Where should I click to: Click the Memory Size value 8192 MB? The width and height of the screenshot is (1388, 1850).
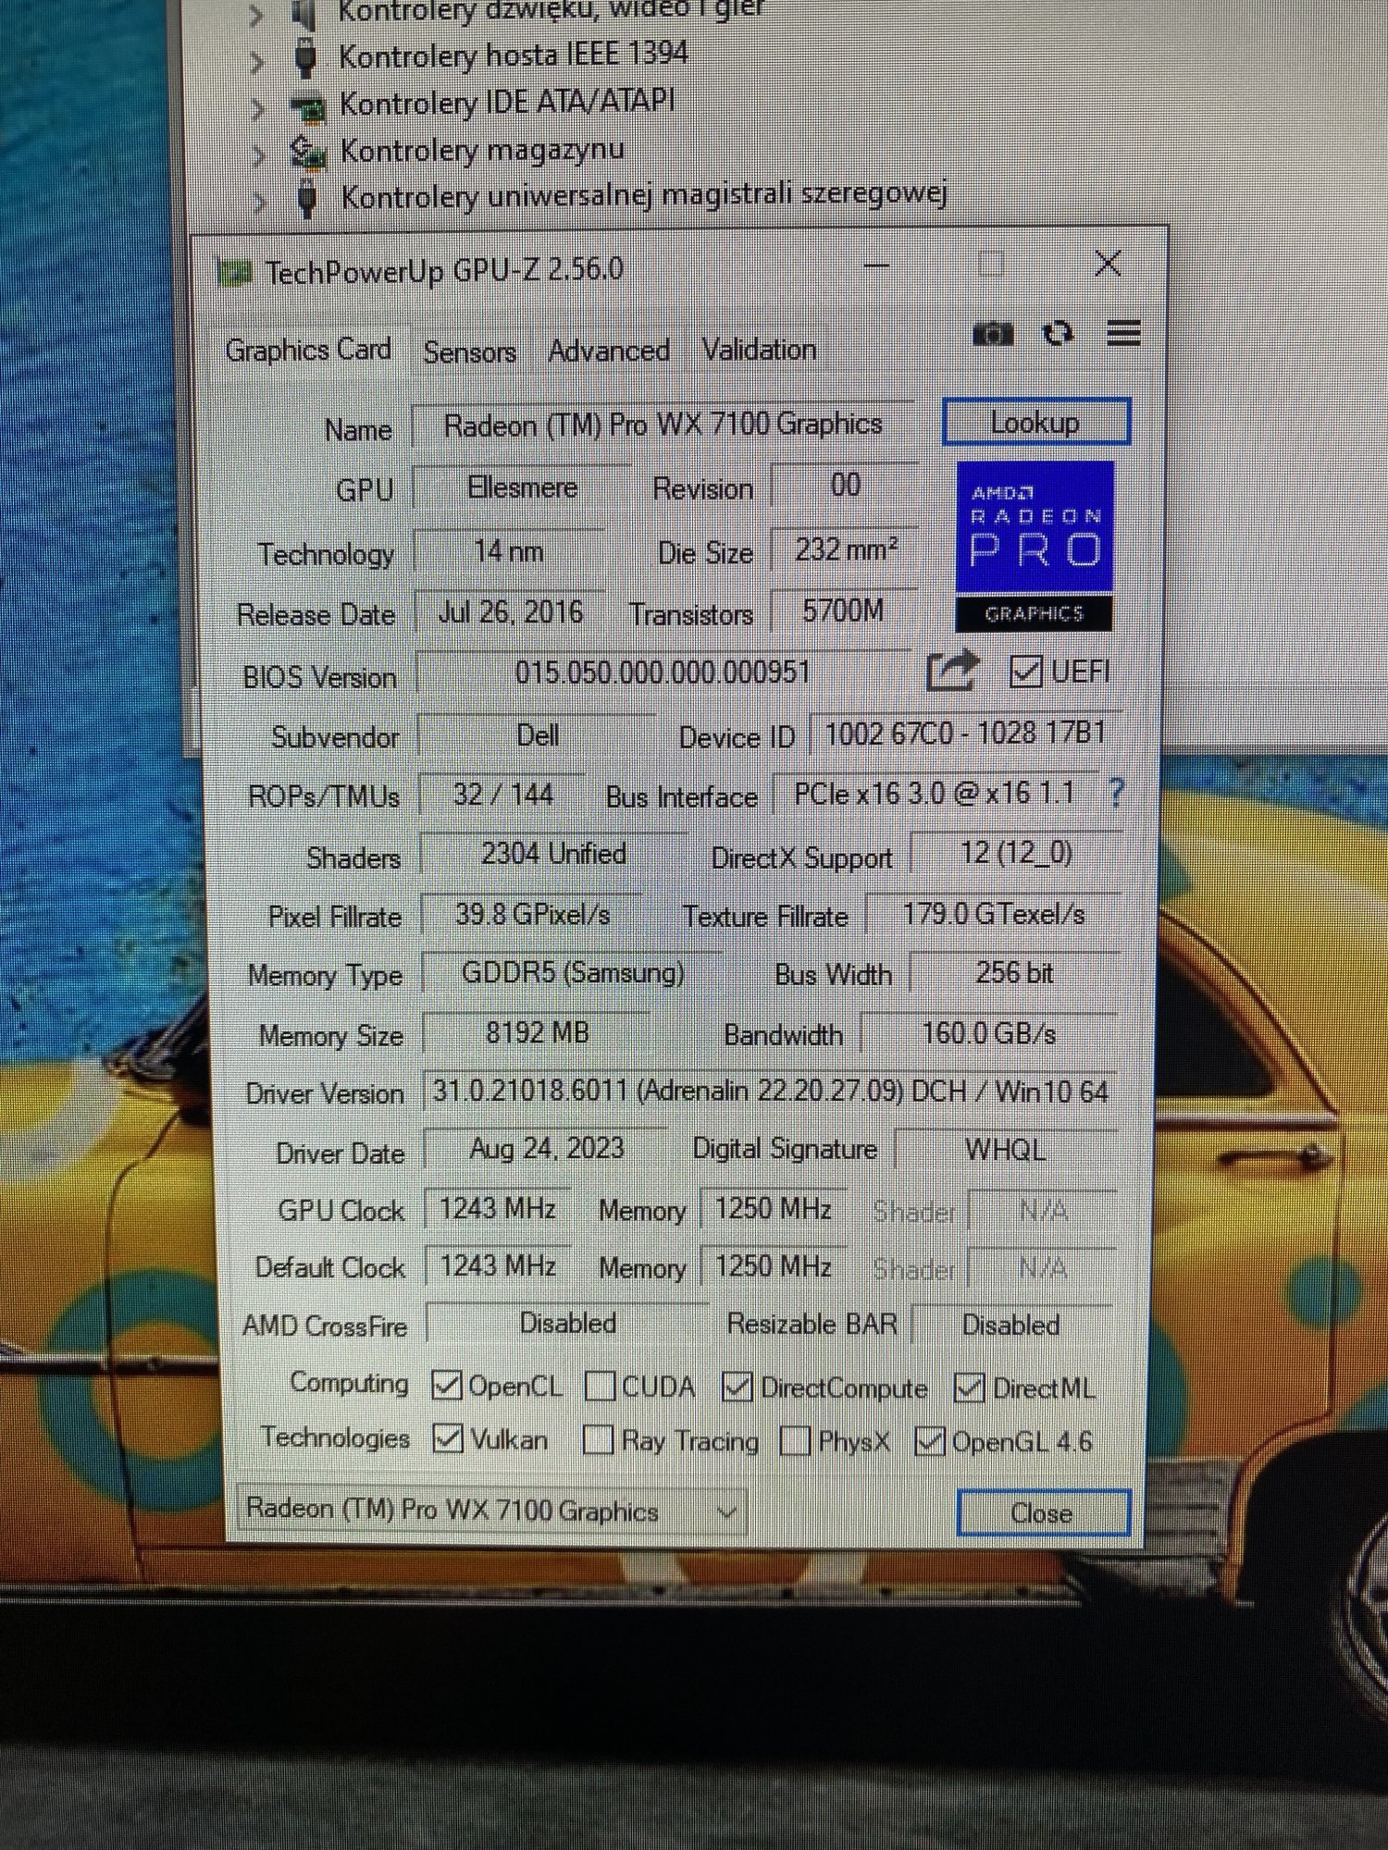click(538, 1032)
